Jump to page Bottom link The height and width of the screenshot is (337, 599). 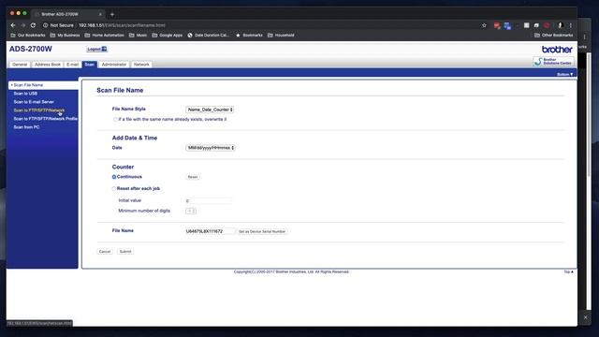click(564, 75)
